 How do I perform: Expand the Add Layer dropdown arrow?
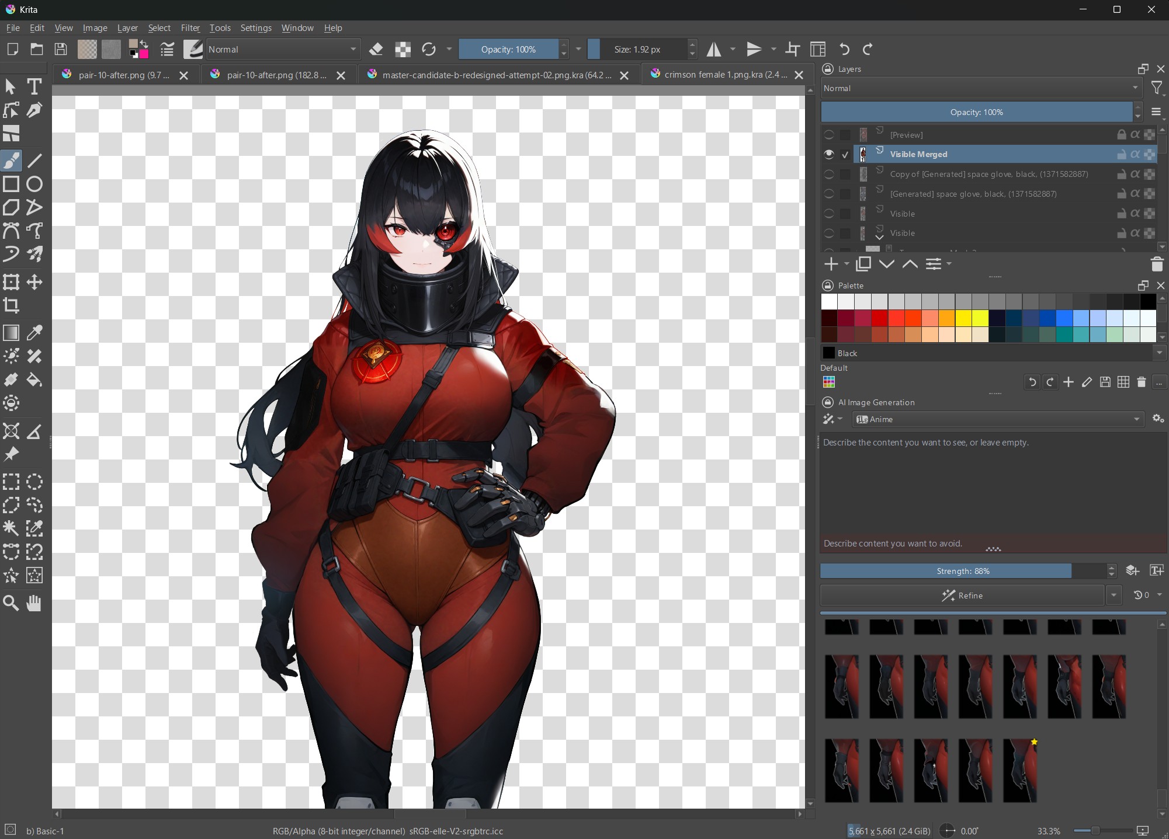tap(847, 264)
